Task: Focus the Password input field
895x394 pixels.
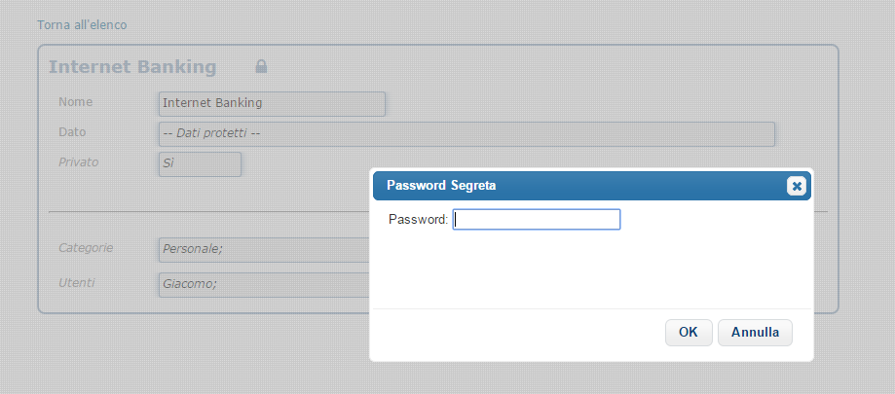Action: [x=537, y=220]
